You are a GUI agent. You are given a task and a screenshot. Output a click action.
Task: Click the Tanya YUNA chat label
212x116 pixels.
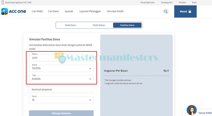point(205,113)
